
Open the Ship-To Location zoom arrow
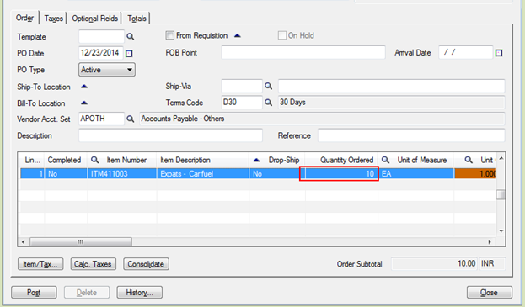coord(84,87)
